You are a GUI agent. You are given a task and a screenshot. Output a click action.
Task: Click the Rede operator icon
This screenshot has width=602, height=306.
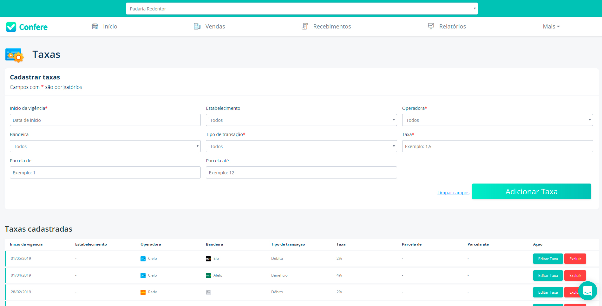point(143,292)
